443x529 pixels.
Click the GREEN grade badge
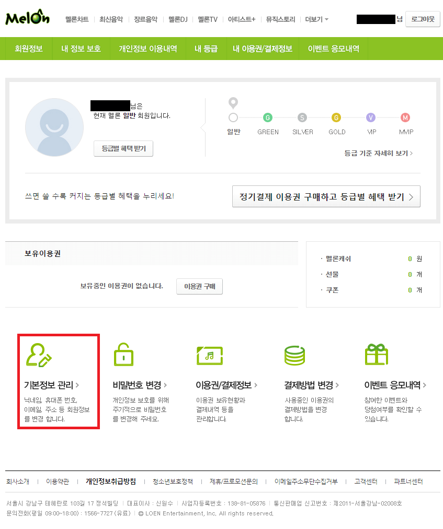[268, 117]
